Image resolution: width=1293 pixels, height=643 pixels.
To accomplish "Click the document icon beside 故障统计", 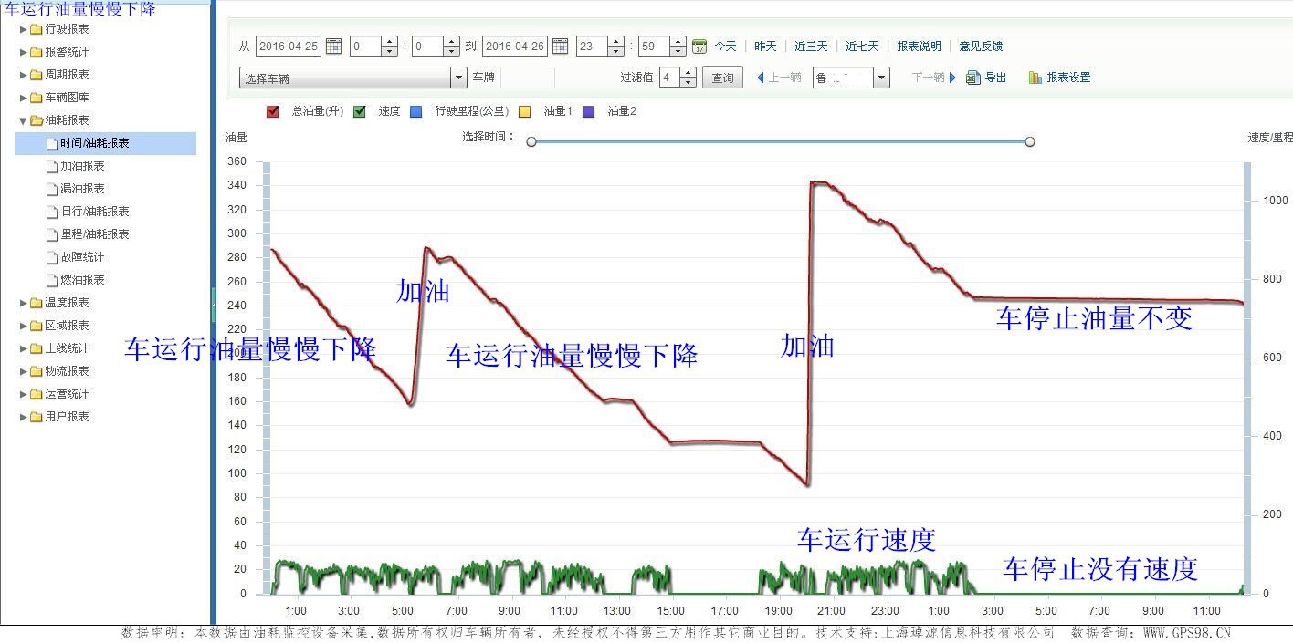I will pyautogui.click(x=52, y=257).
